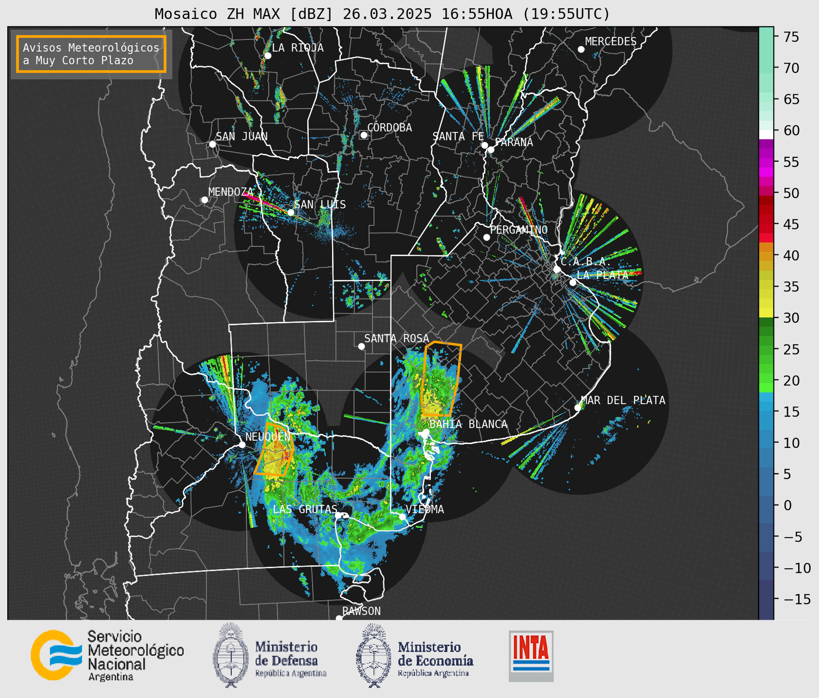Select the MAR DEL PLATA city marker
Screen dimensions: 819x698
coord(577,408)
